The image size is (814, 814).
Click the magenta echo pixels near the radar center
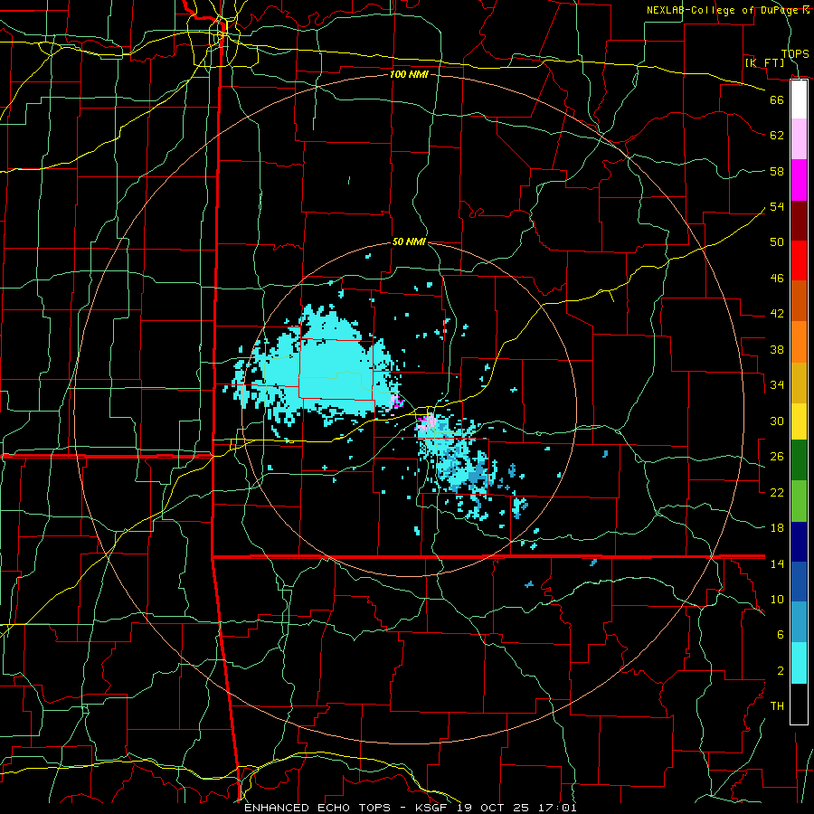397,402
